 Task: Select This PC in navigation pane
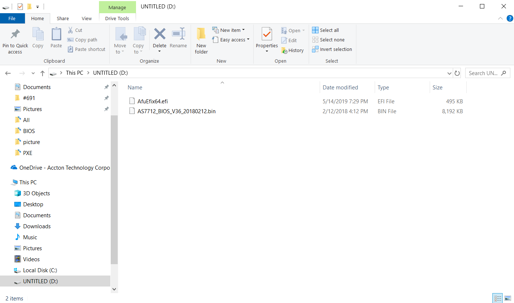click(28, 182)
